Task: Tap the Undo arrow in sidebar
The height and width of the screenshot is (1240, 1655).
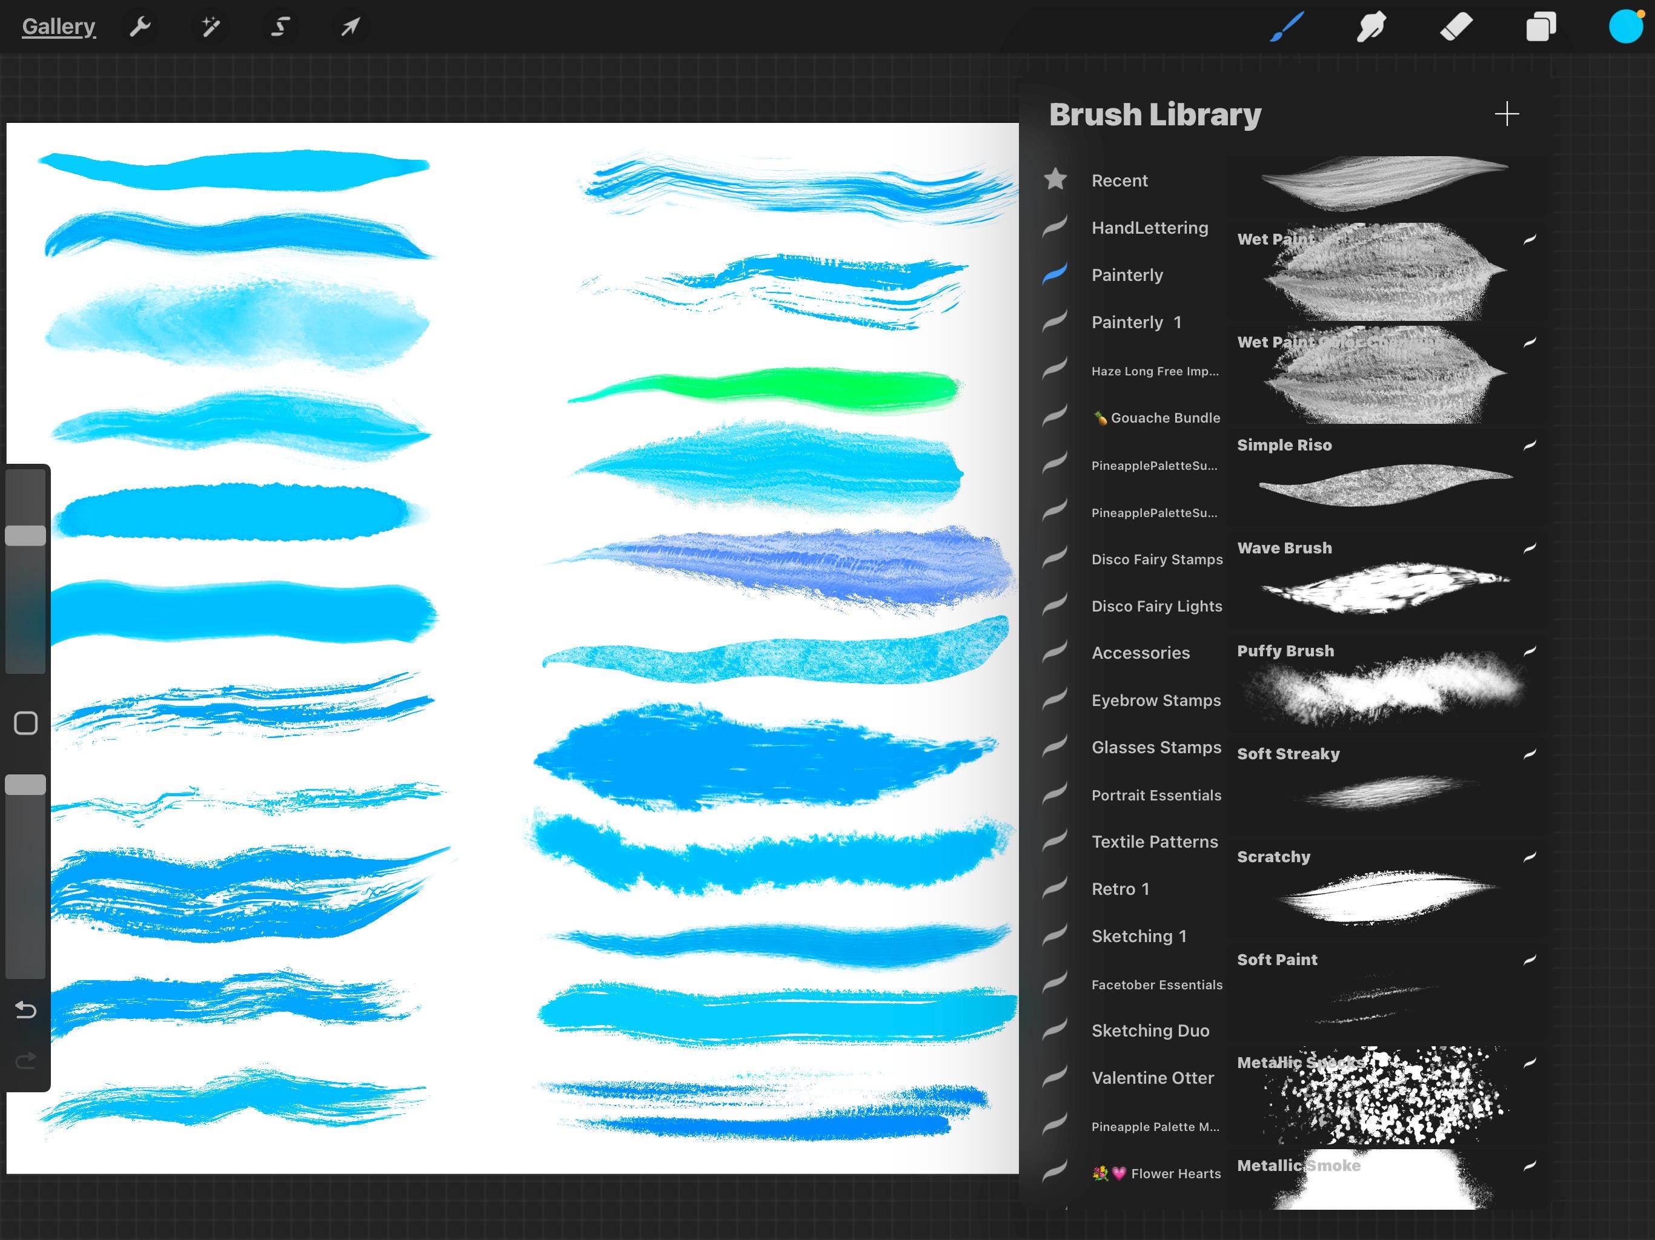Action: [x=25, y=1011]
